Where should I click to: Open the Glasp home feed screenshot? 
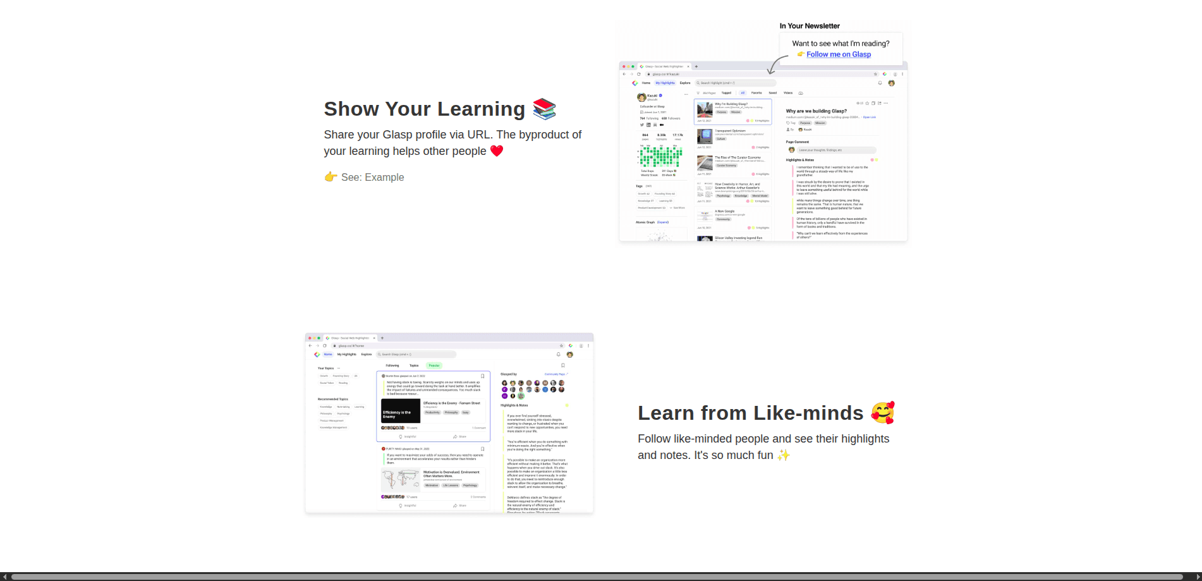pyautogui.click(x=449, y=423)
